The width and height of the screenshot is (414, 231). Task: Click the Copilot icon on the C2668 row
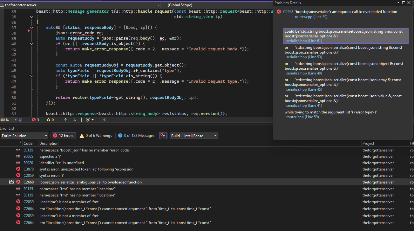[x=11, y=182]
